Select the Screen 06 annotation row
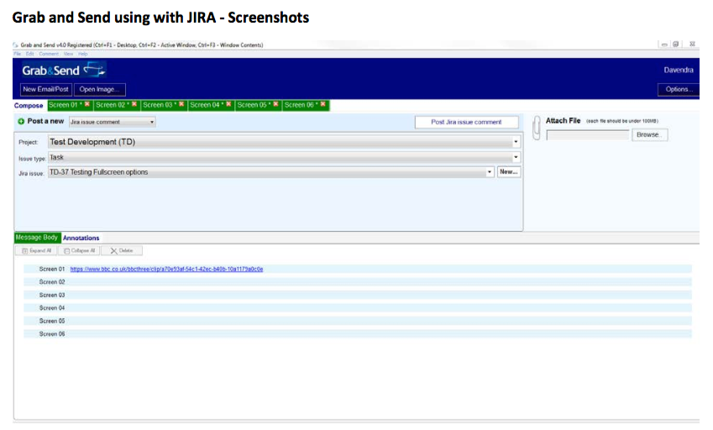 pyautogui.click(x=358, y=333)
